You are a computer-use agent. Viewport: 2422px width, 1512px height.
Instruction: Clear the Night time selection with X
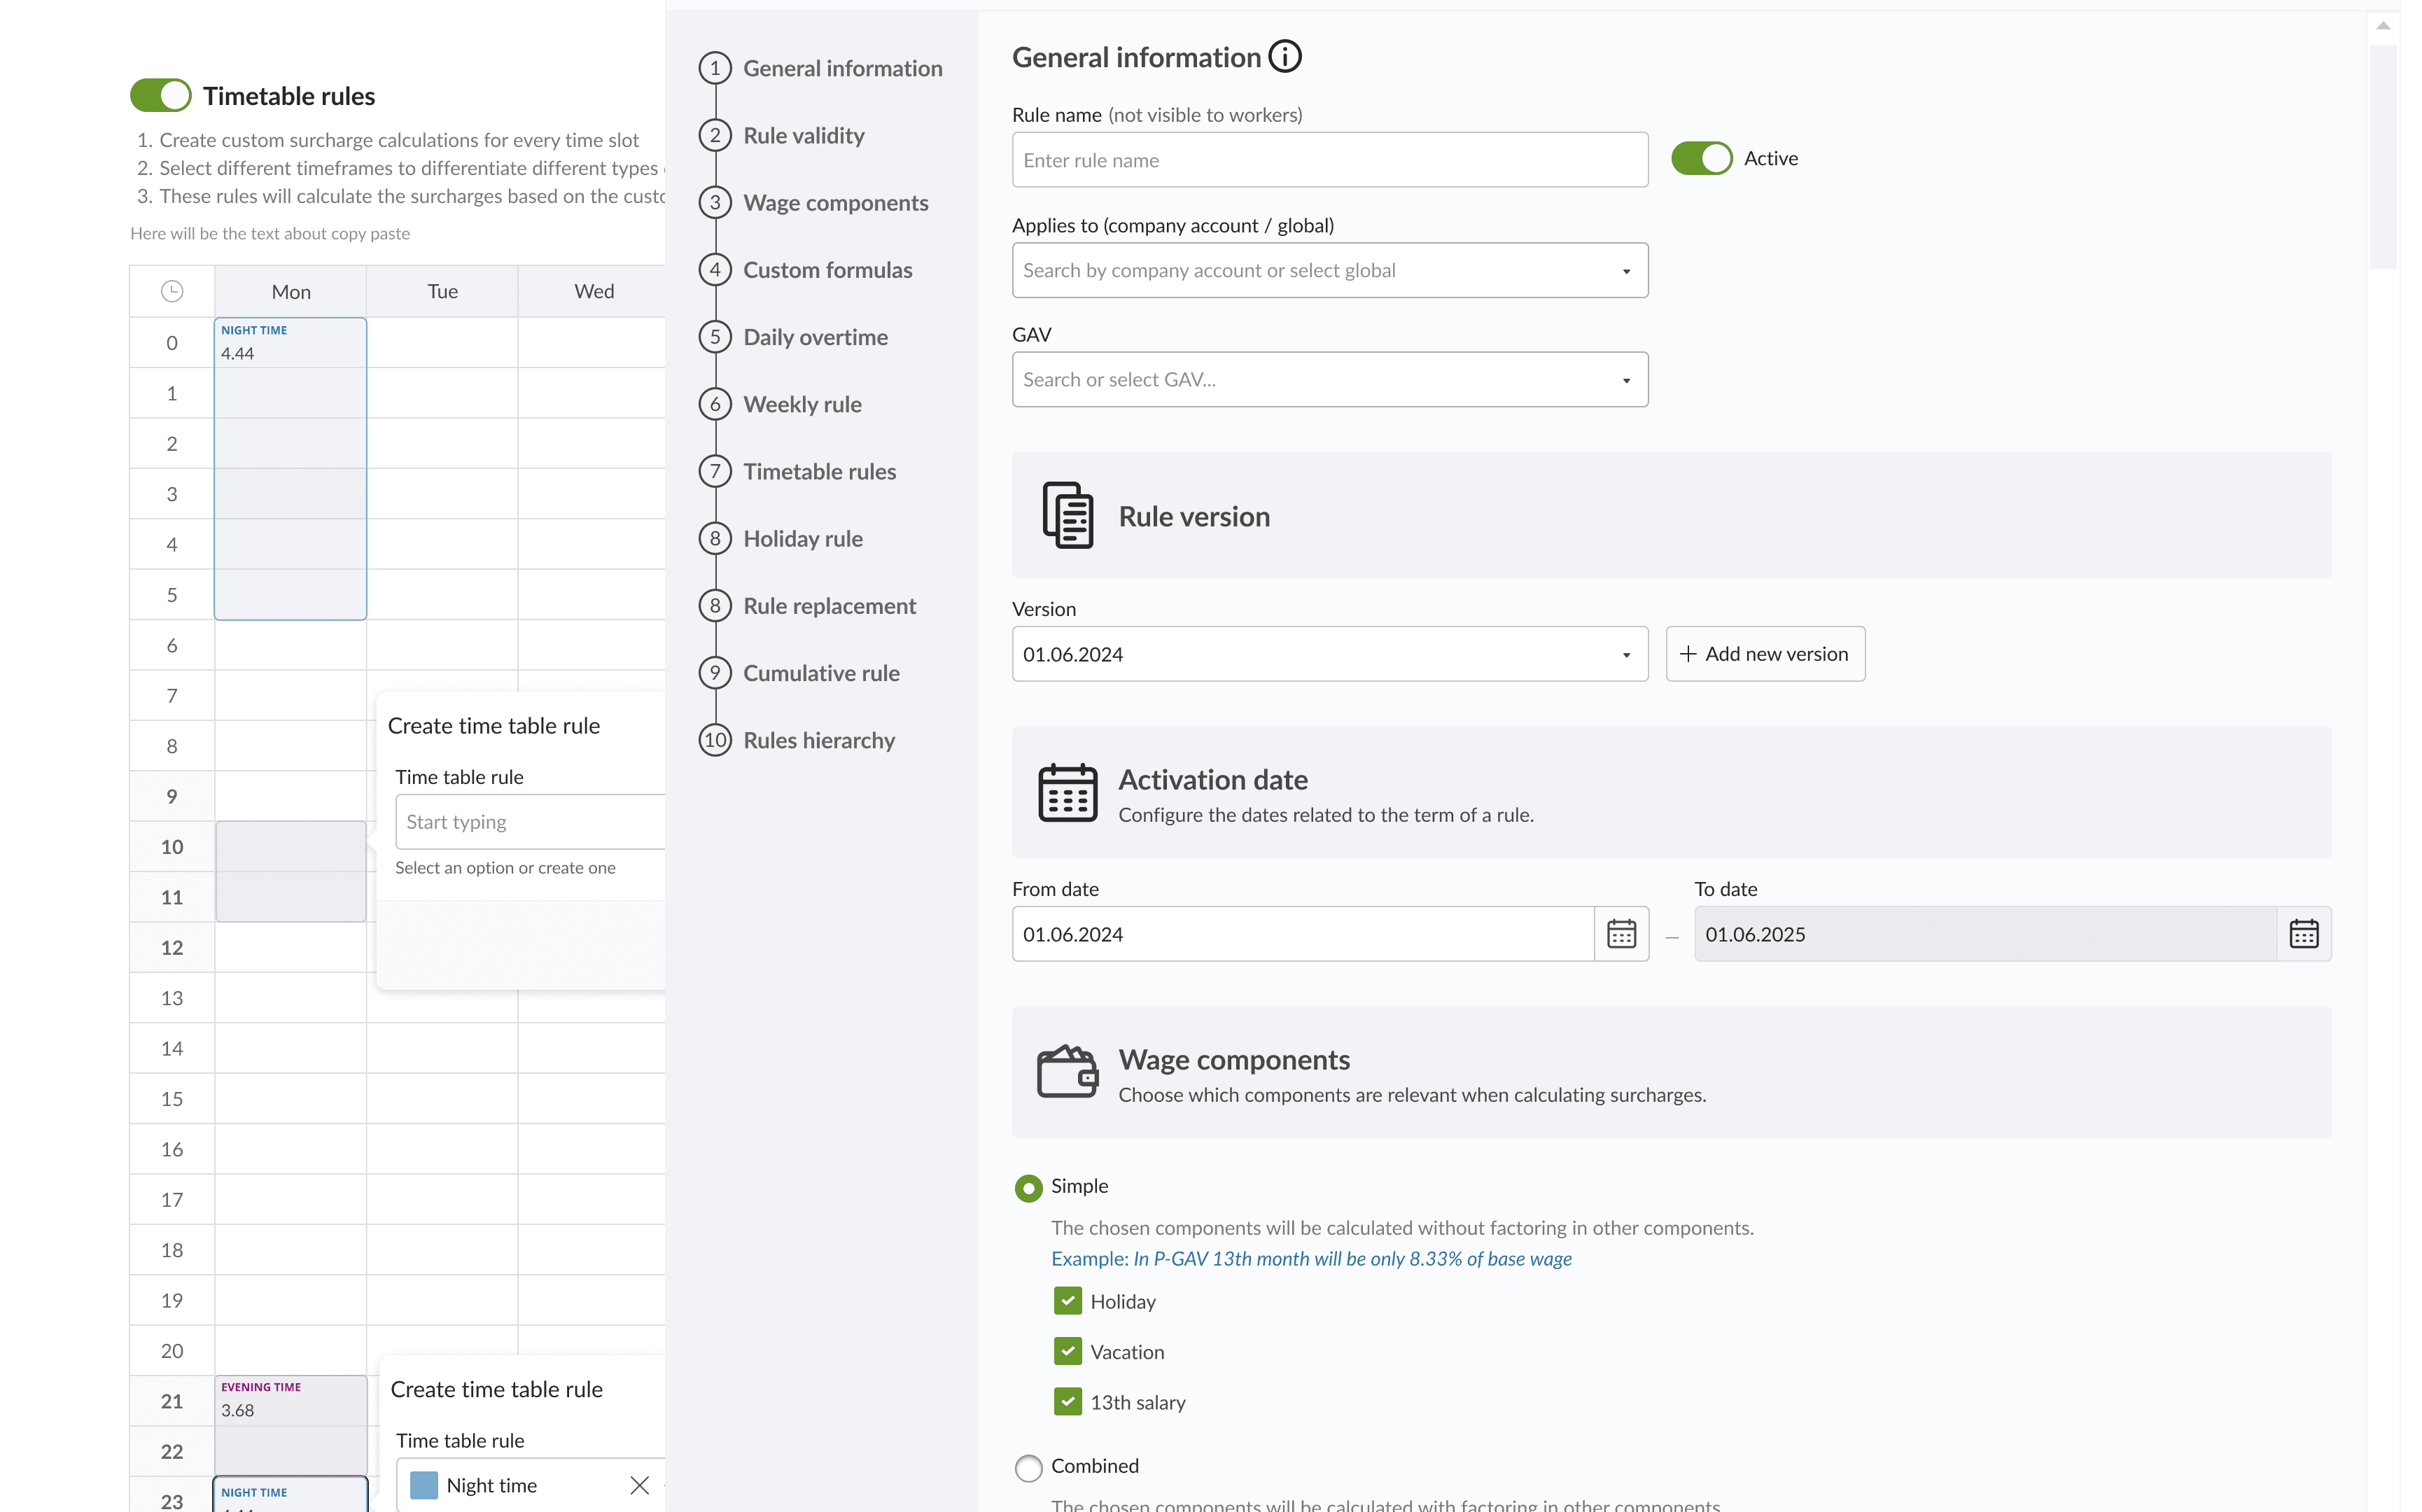tap(640, 1485)
